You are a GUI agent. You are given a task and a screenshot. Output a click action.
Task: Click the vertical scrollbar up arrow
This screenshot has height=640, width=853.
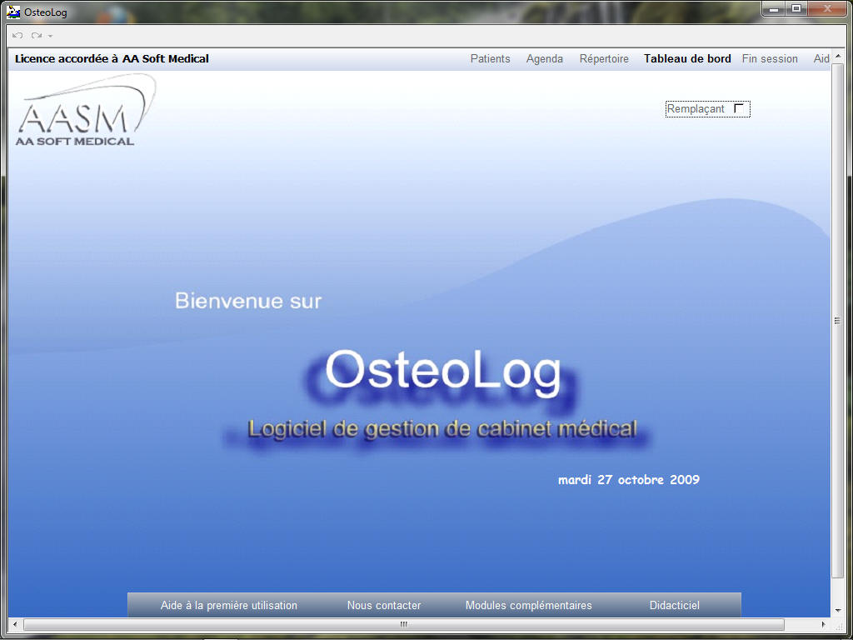coord(838,56)
